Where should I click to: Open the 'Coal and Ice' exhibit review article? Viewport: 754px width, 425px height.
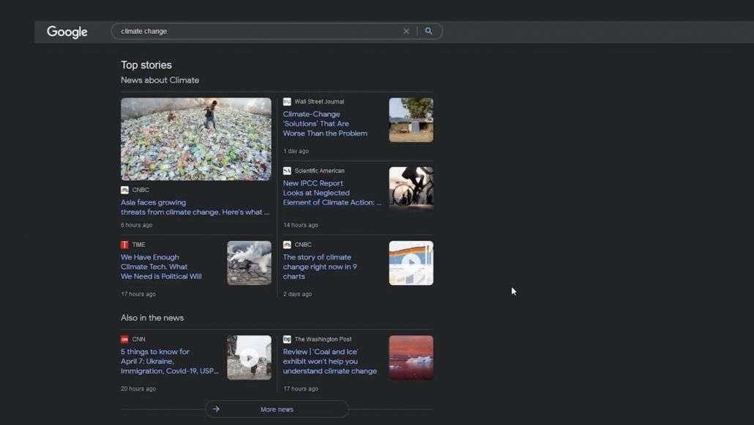point(330,361)
